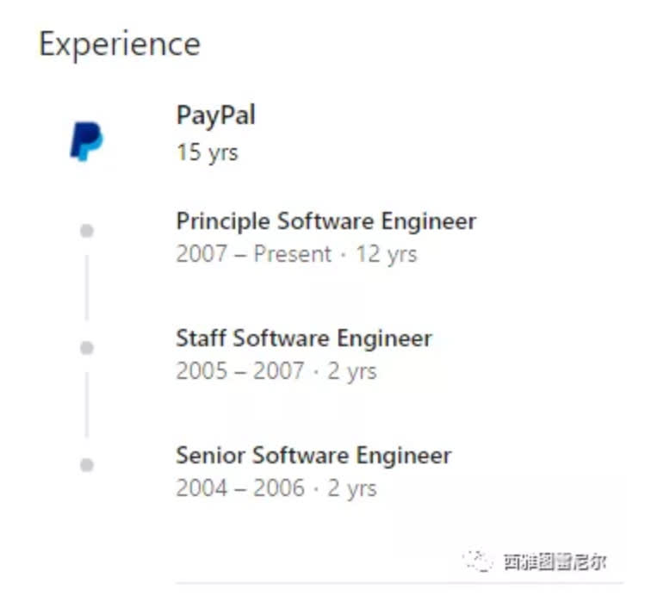The width and height of the screenshot is (651, 596).
Task: Click the timeline dot beside Senior Software Engineer
Action: [86, 465]
